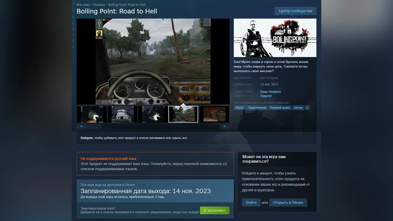Click the page title 'Boiling Point: Road to Hell'
This screenshot has width=393, height=221.
(x=117, y=11)
